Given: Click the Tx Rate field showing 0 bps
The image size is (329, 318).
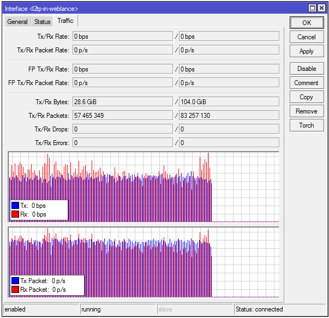Looking at the screenshot, I should coord(123,37).
